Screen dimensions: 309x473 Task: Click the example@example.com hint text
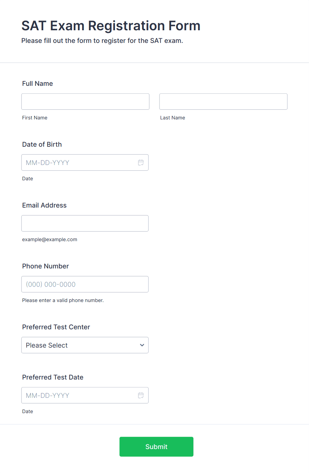[50, 239]
